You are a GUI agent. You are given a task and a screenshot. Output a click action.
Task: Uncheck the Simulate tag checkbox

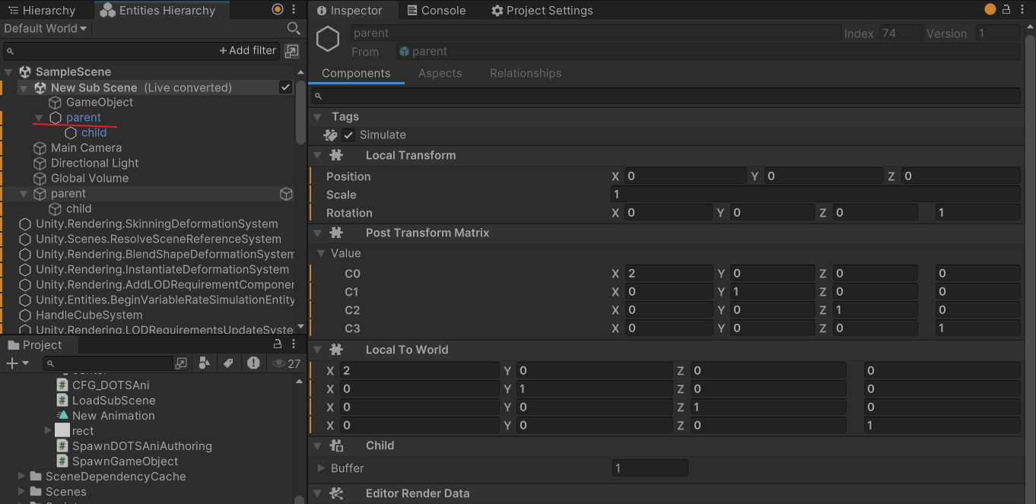click(x=348, y=135)
